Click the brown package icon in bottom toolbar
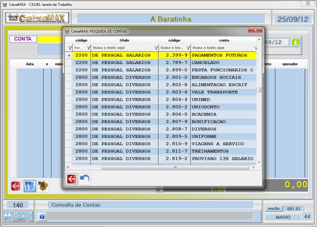317x227 pixels. point(44,186)
